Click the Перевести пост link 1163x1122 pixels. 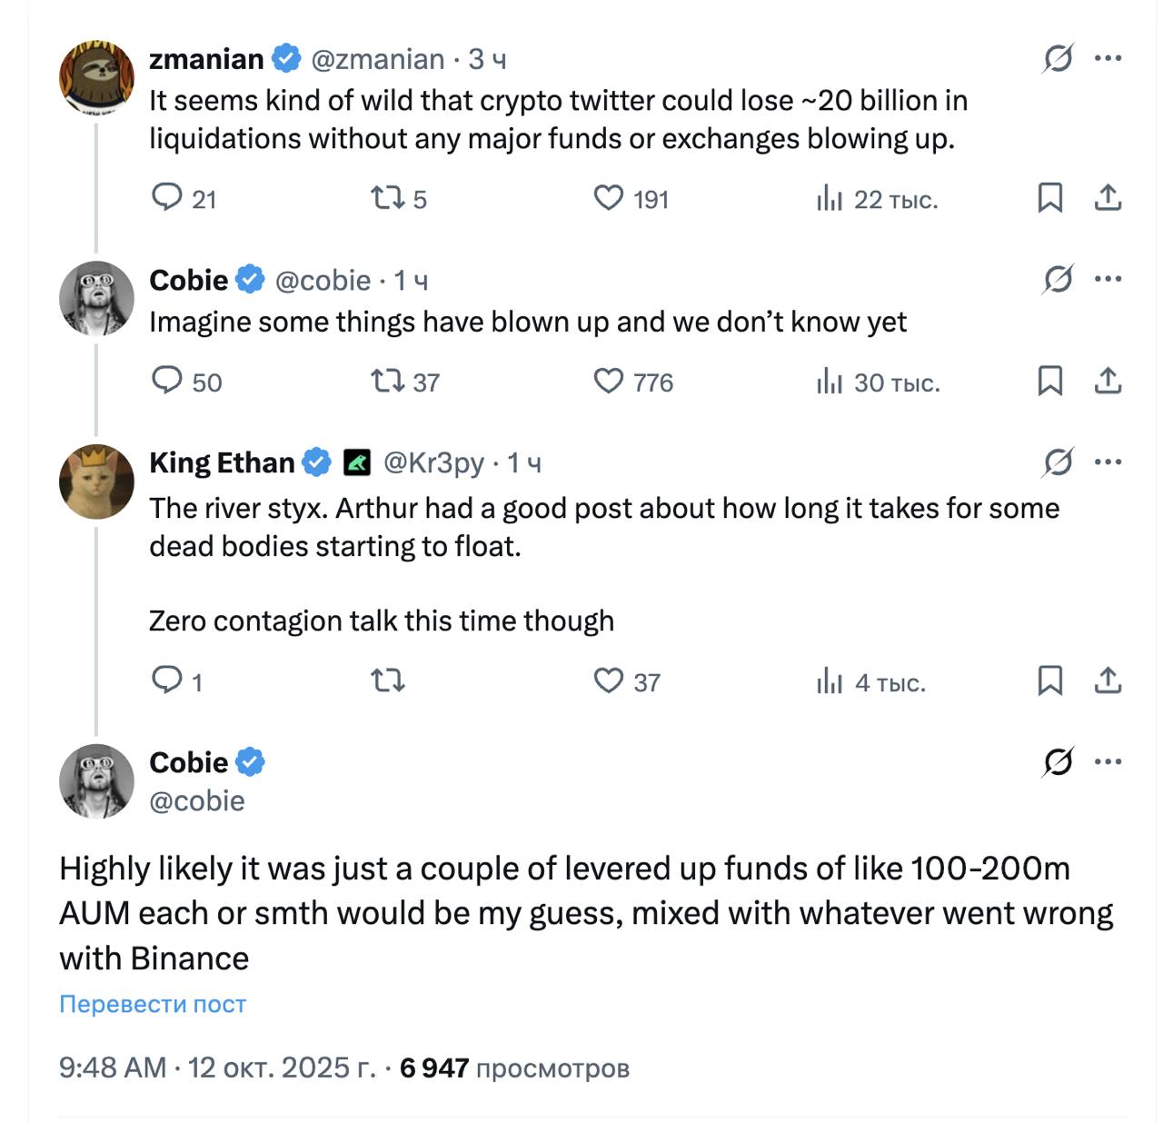[x=153, y=1004]
